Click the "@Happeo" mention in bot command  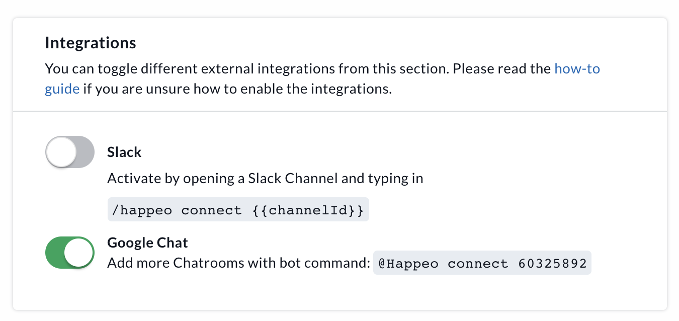(408, 263)
